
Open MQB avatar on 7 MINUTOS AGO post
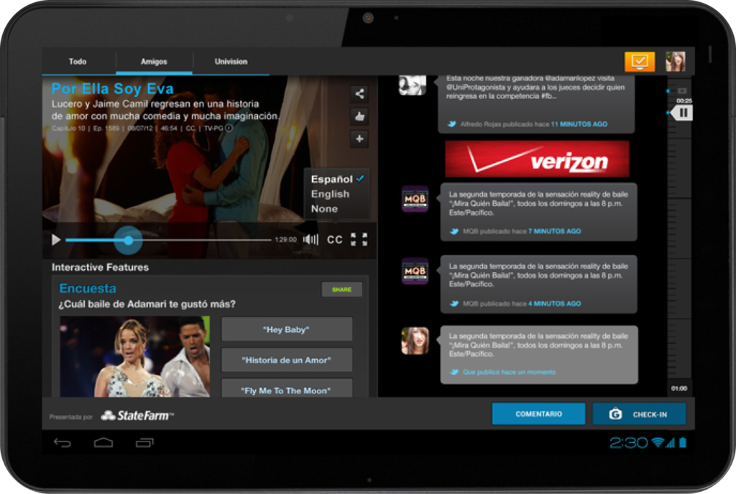415,199
